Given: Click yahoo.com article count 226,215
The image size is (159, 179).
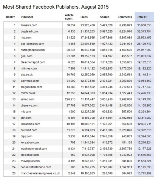Looking at the screenshot, I should 70,99.
